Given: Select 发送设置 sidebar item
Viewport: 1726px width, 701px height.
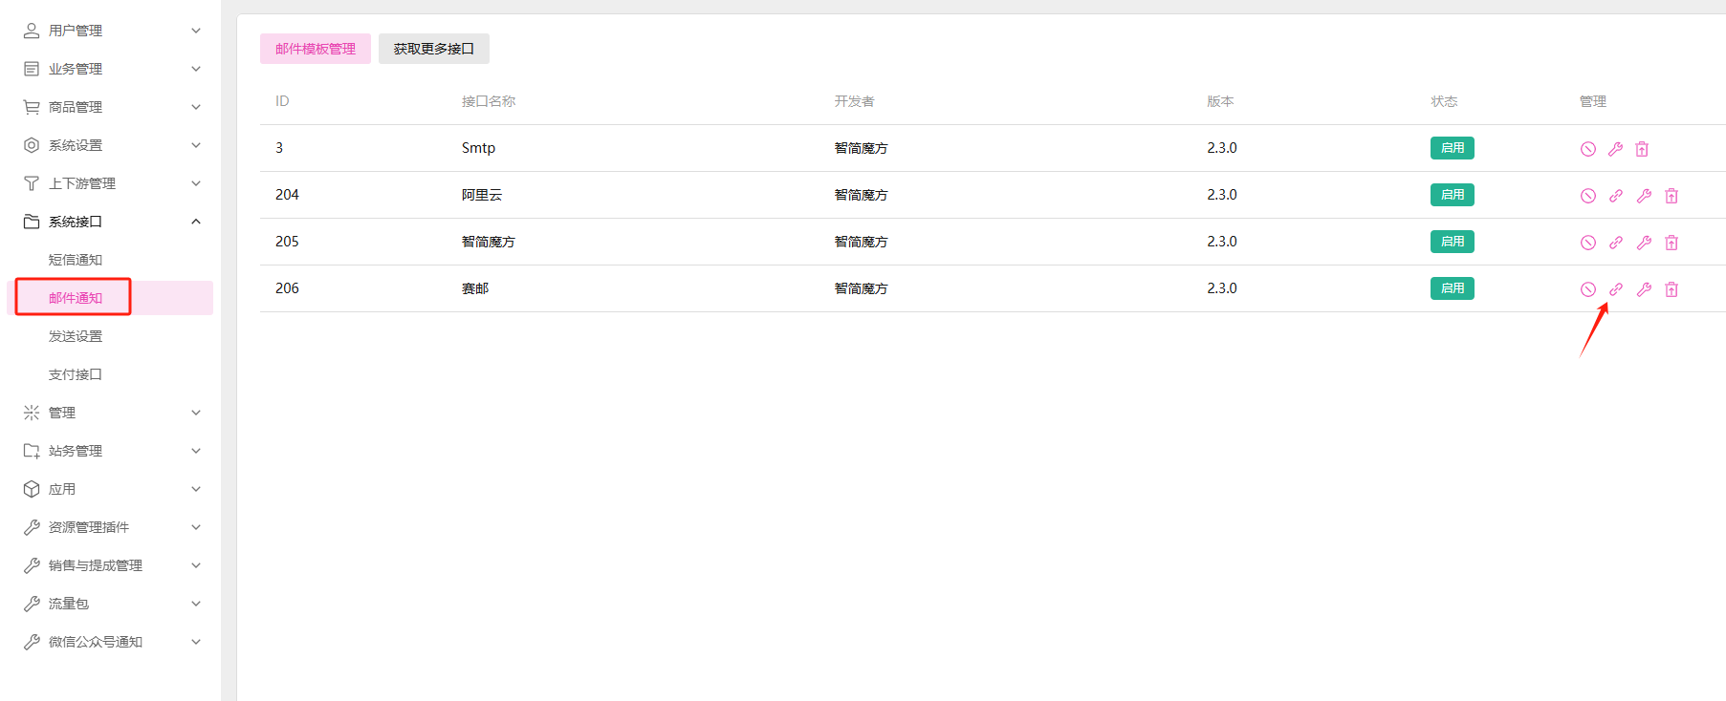Looking at the screenshot, I should [x=76, y=336].
